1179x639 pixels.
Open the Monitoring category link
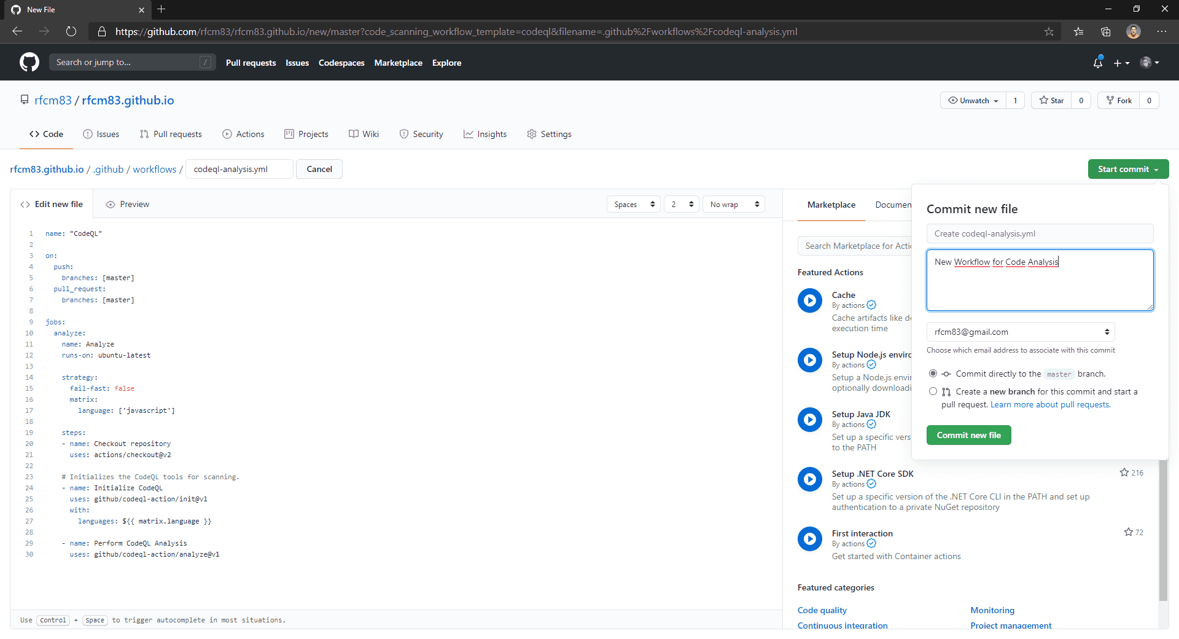click(x=992, y=610)
